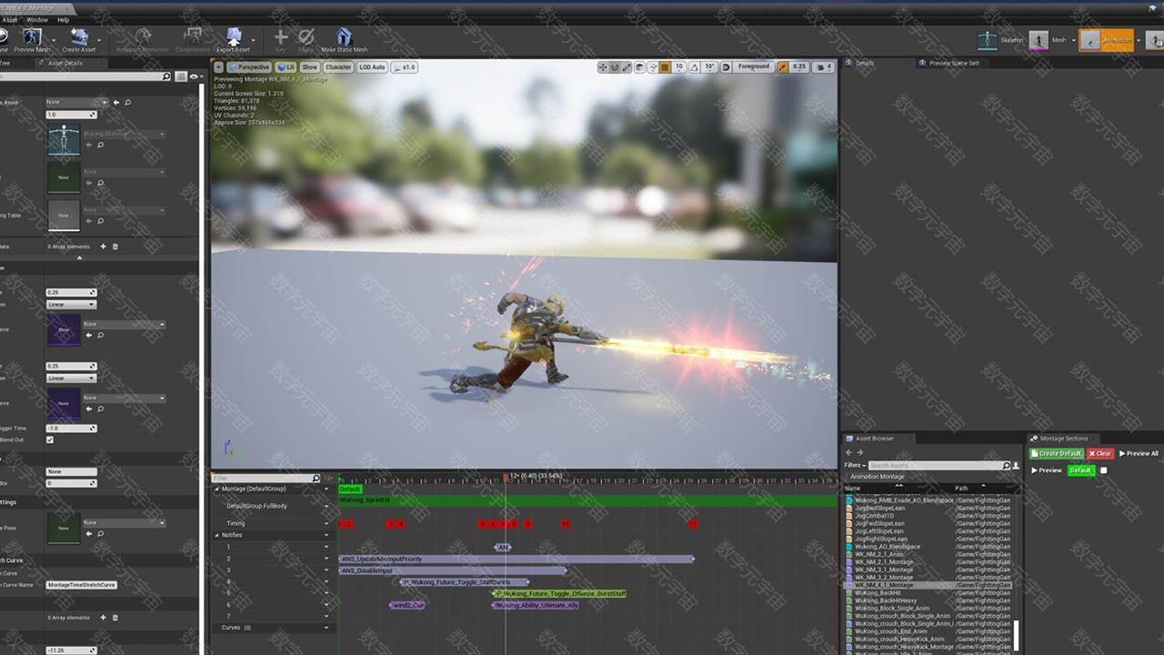Image resolution: width=1164 pixels, height=655 pixels.
Task: Click the Asset Browser search magnifier icon
Action: (1006, 465)
